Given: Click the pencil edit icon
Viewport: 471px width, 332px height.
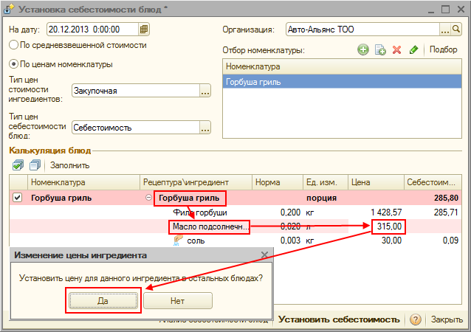Looking at the screenshot, I should pos(414,49).
